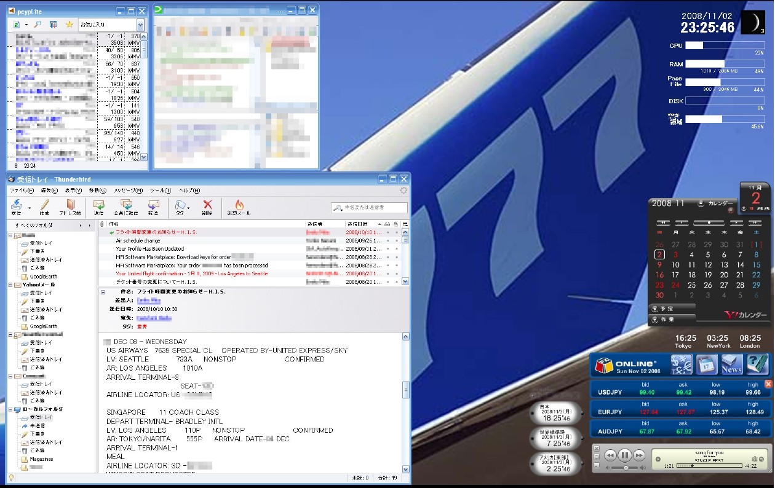Expand the 予定 section in the calendar widget
This screenshot has height=488, width=775.
point(654,308)
